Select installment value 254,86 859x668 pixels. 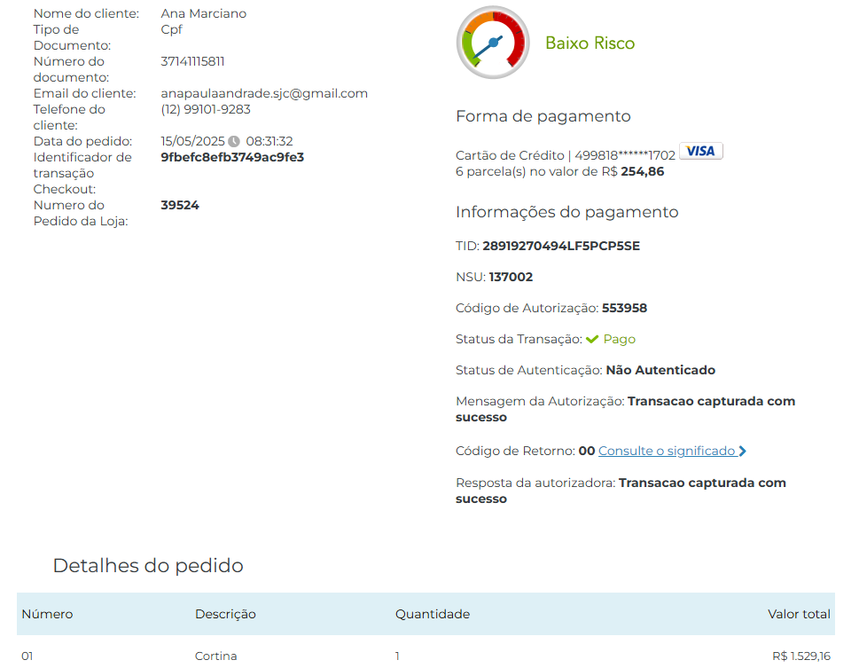coord(642,172)
